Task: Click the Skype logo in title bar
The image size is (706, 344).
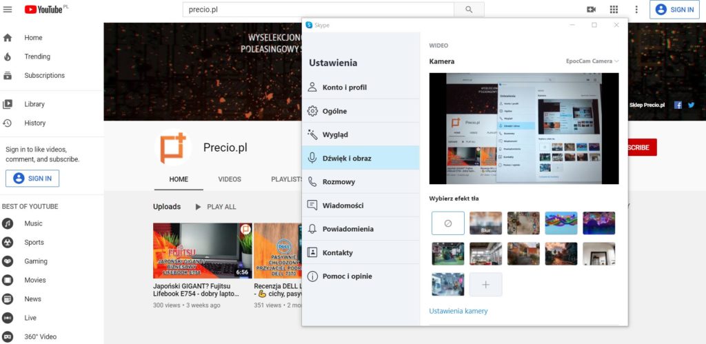Action: pos(309,26)
